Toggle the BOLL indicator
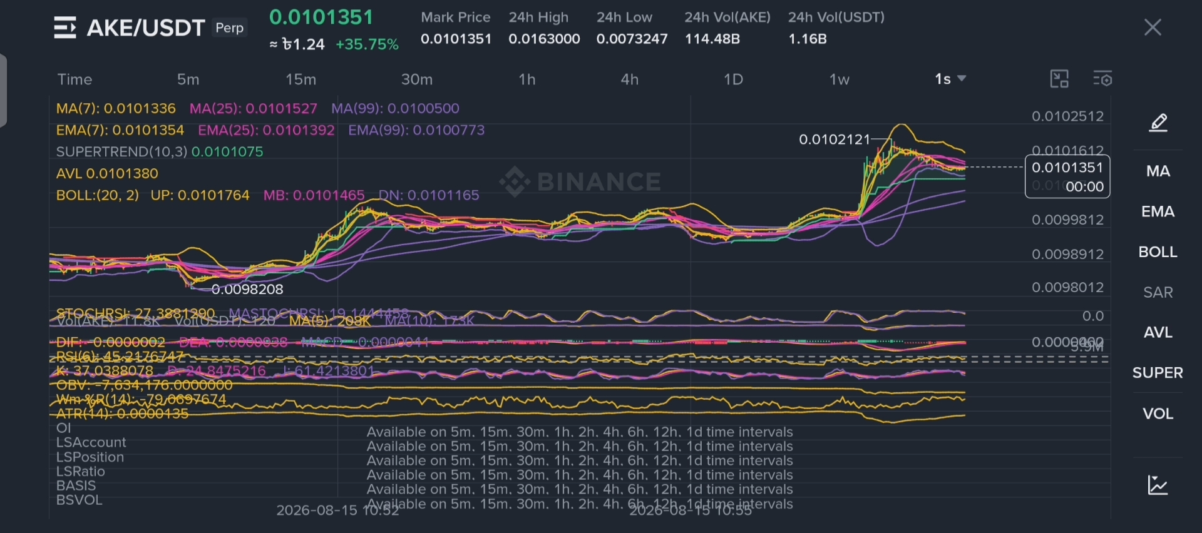Image resolution: width=1202 pixels, height=533 pixels. [1158, 251]
